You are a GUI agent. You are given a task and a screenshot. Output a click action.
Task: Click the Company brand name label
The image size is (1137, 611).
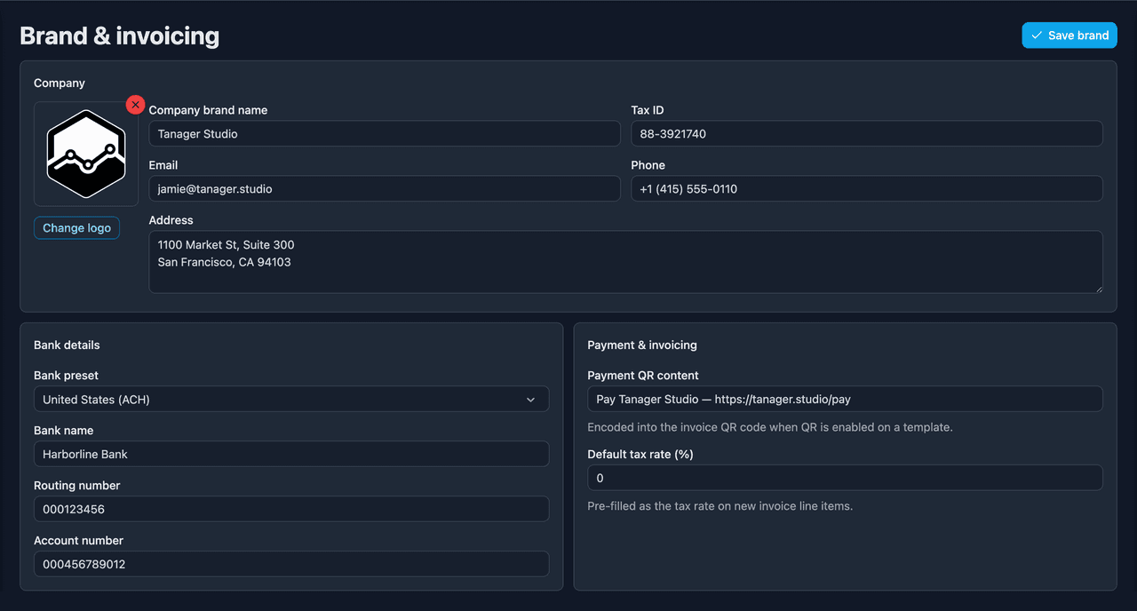tap(208, 110)
